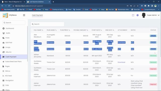Screen dimensions: 161x91
Task: Switch to the News & Magazines browser tab
Action: point(13,2)
